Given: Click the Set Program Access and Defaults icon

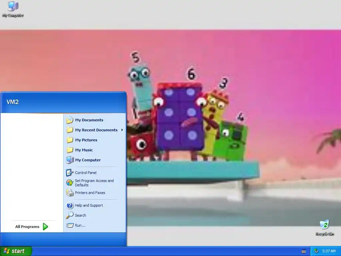Looking at the screenshot, I should click(x=70, y=183).
